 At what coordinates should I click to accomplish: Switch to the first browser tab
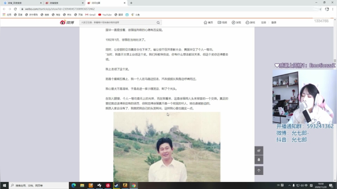[x=22, y=3]
